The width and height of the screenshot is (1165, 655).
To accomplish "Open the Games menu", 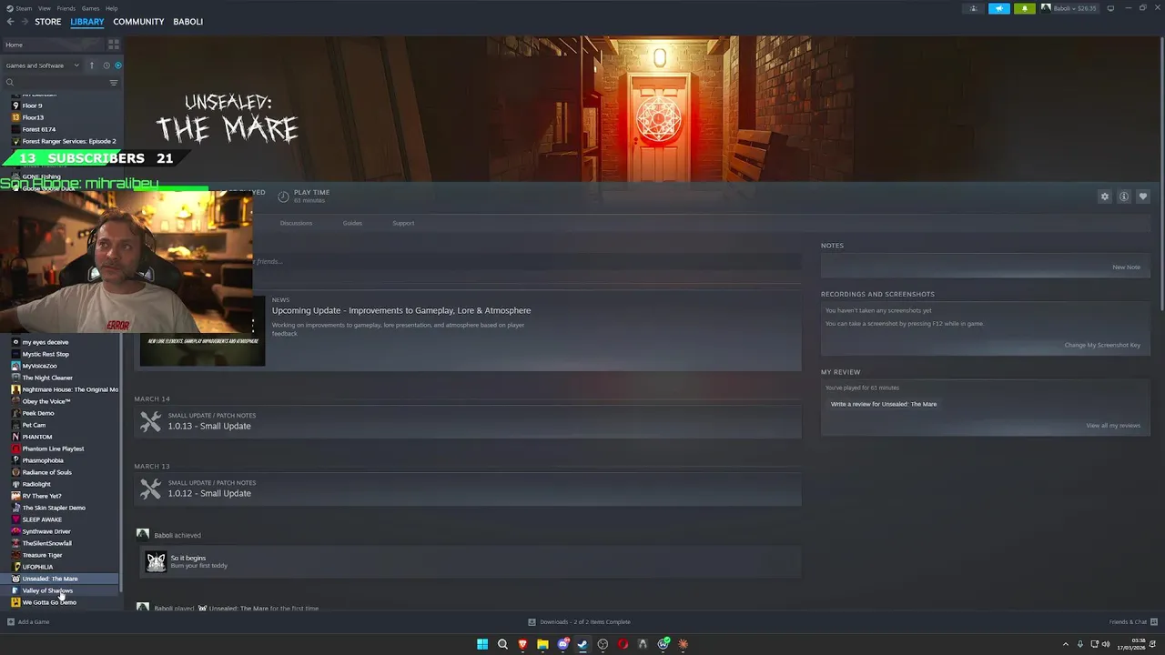I will coord(90,8).
